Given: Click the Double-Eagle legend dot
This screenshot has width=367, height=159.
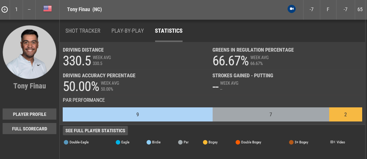Looking at the screenshot, I should 66,142.
